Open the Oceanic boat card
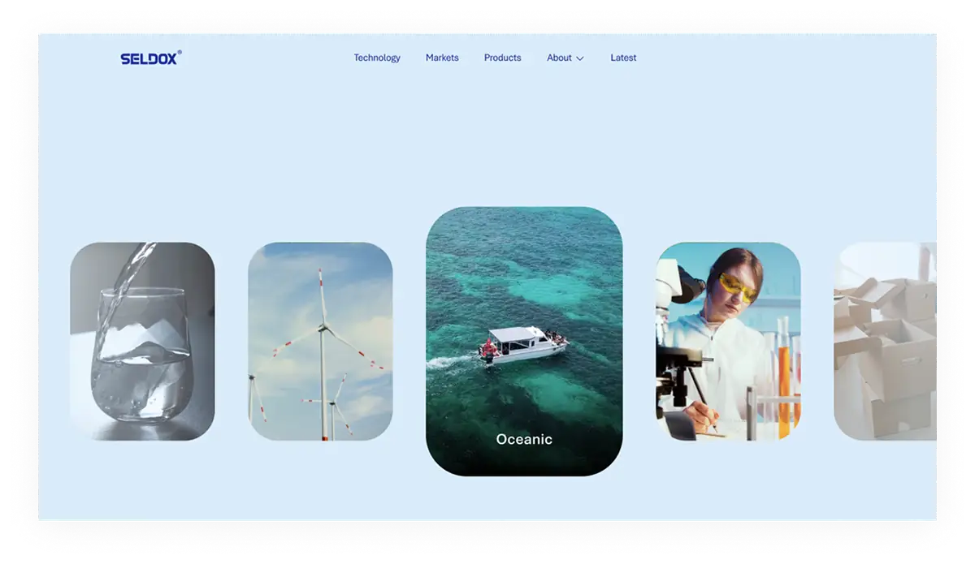Viewport: 975px width, 564px height. point(524,341)
